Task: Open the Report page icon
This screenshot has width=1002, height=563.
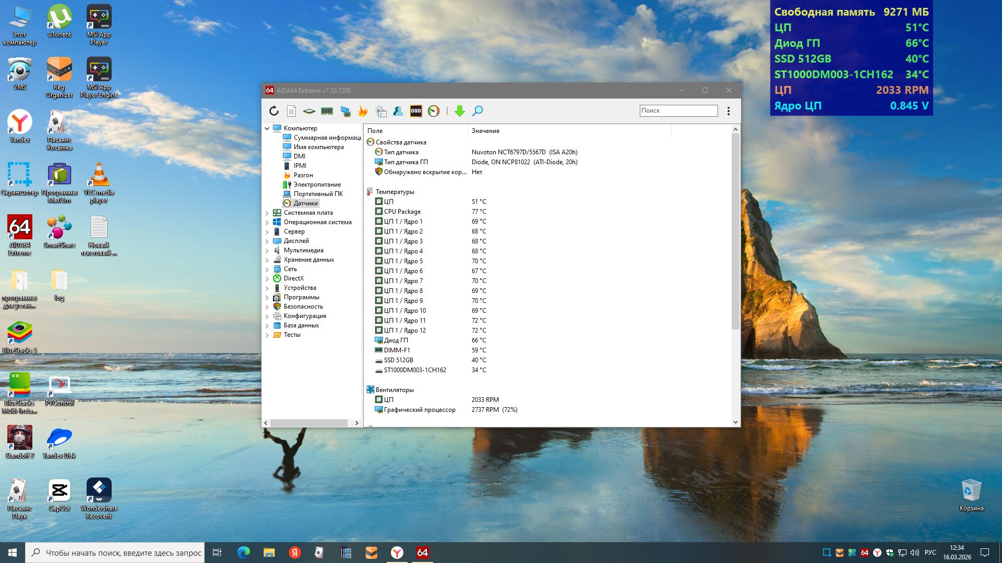Action: [x=292, y=111]
